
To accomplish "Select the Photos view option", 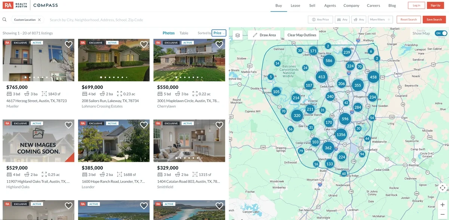I will click(169, 33).
